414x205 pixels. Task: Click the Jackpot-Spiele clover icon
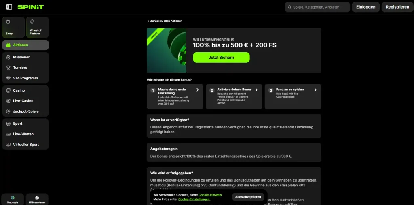(8, 112)
